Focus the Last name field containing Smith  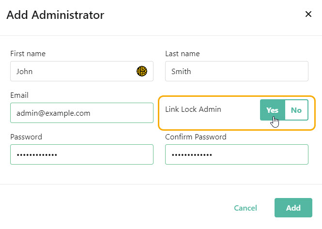point(237,71)
